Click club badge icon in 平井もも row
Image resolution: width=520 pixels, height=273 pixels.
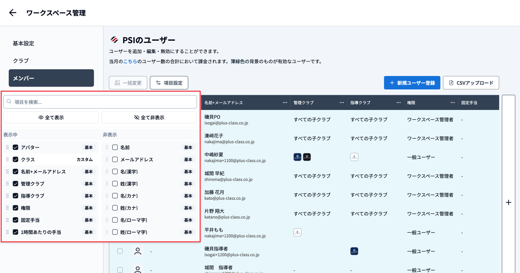click(297, 232)
